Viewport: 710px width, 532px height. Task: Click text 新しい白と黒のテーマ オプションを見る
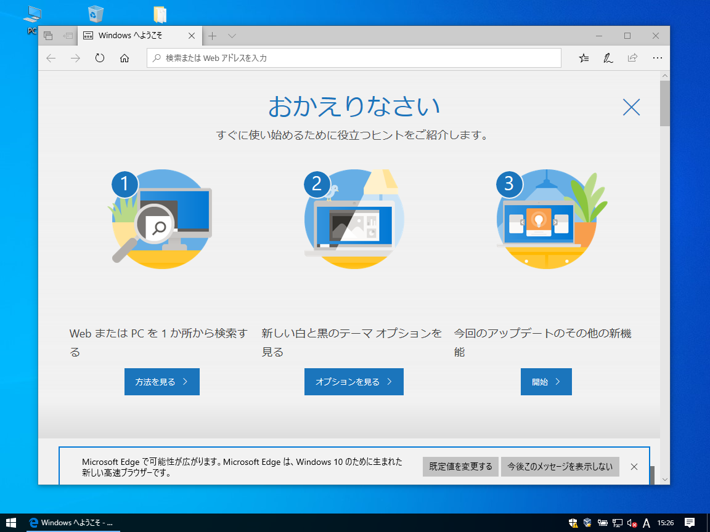[351, 342]
